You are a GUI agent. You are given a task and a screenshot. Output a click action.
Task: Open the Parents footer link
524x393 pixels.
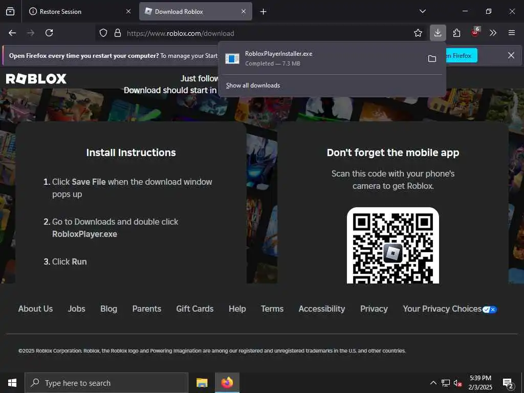pos(147,309)
